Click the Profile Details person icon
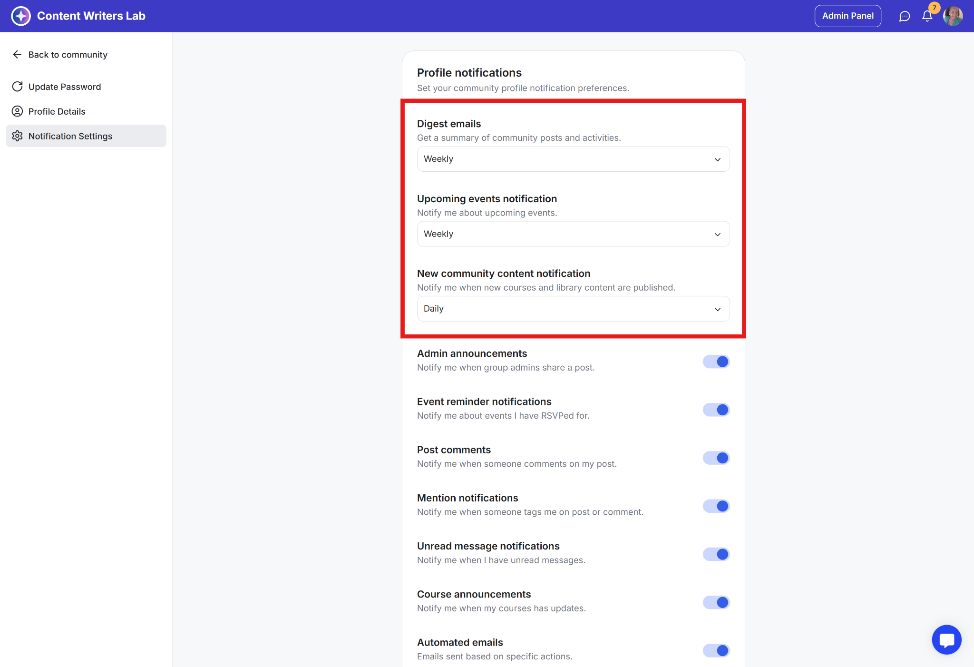The width and height of the screenshot is (974, 667). tap(17, 111)
